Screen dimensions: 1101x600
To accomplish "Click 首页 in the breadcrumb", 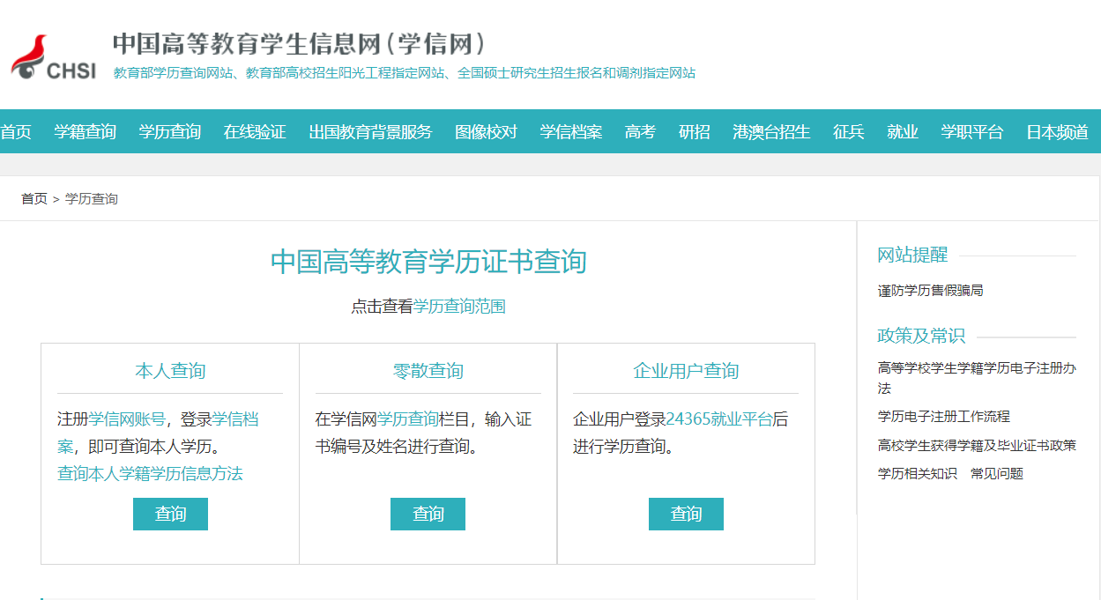I will pos(33,199).
